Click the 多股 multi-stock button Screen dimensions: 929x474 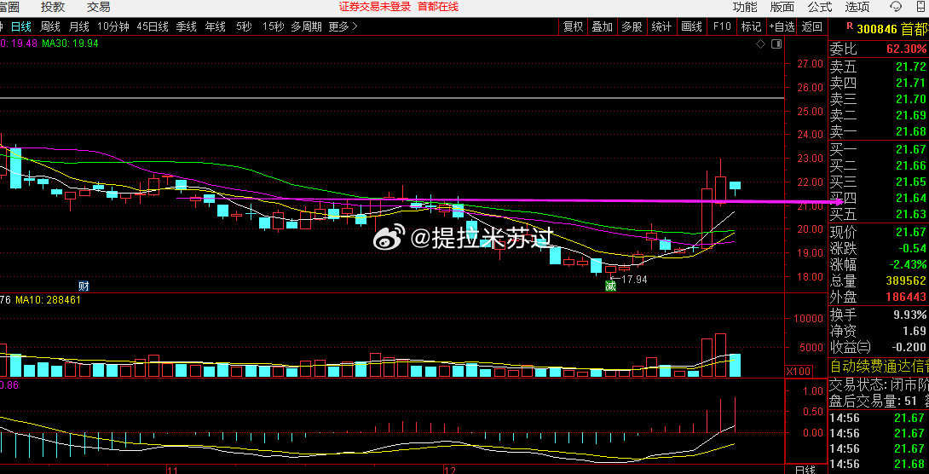tap(632, 26)
